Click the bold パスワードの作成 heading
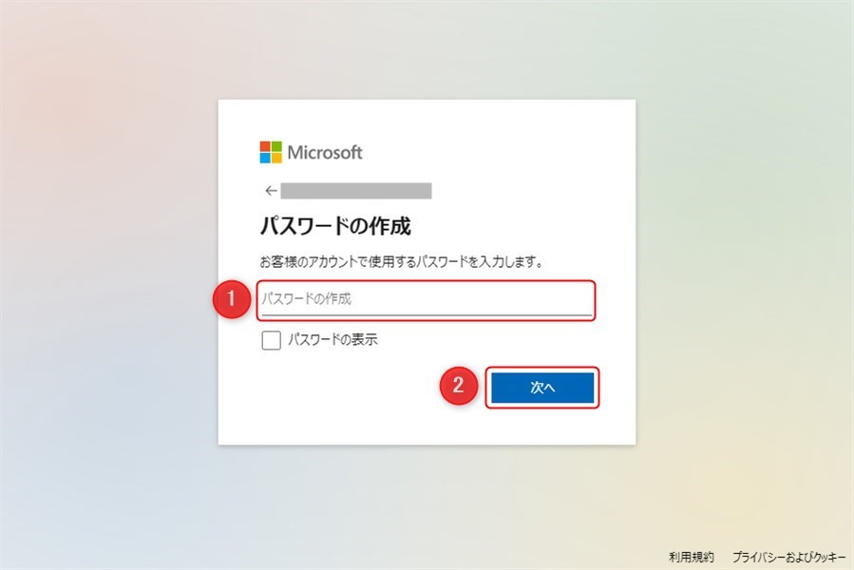Screen dimensions: 854x570 335,225
